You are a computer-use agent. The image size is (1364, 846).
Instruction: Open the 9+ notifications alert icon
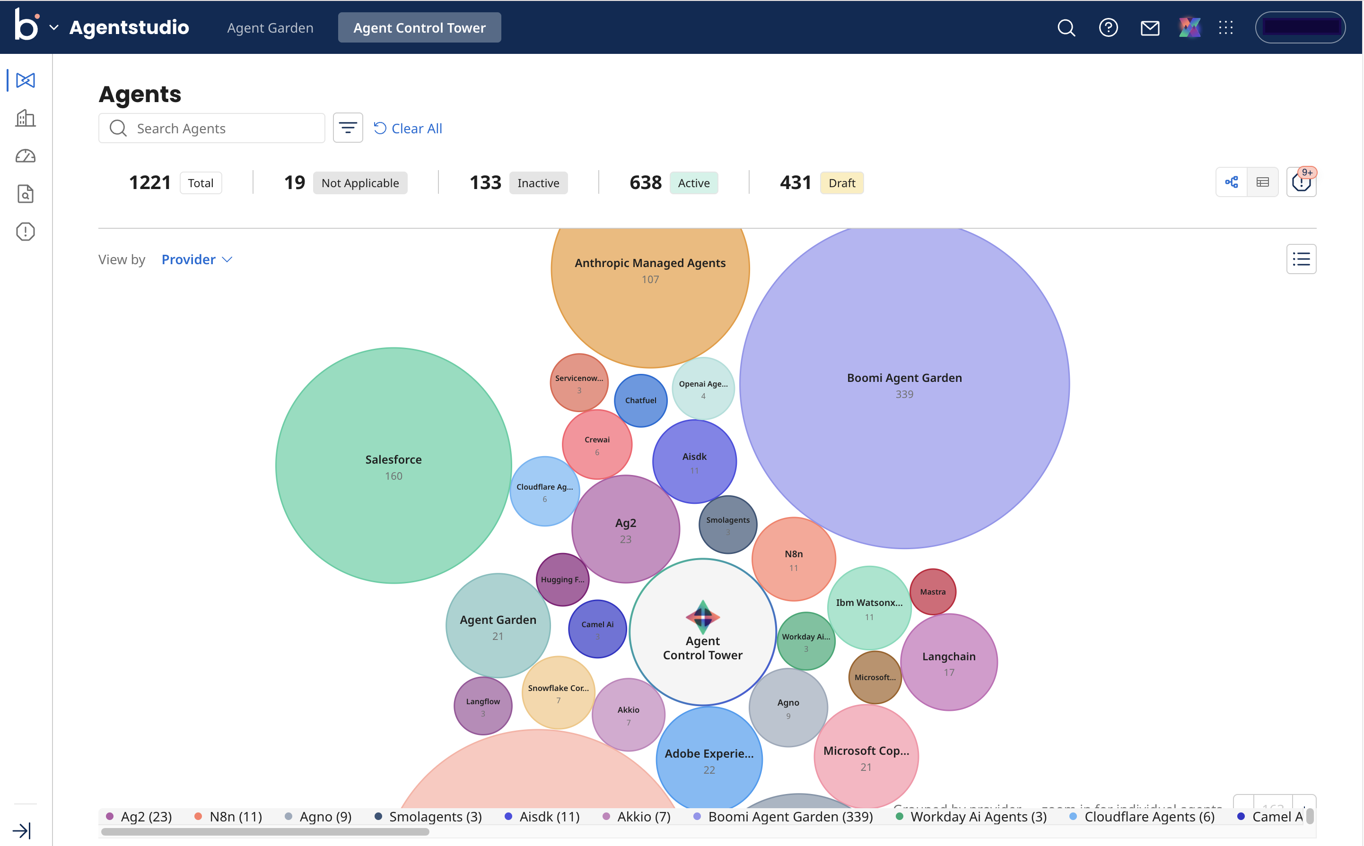(1301, 182)
